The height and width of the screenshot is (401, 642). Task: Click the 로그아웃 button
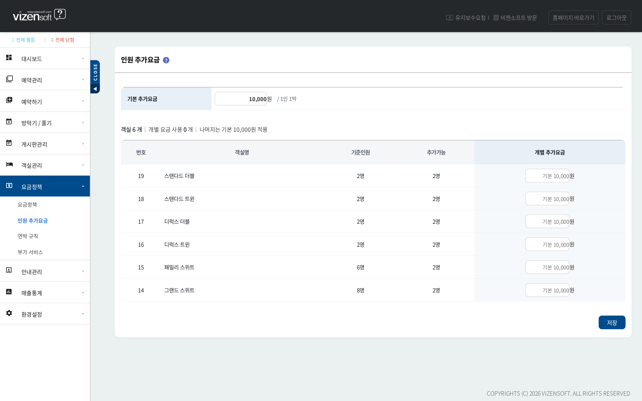point(616,18)
